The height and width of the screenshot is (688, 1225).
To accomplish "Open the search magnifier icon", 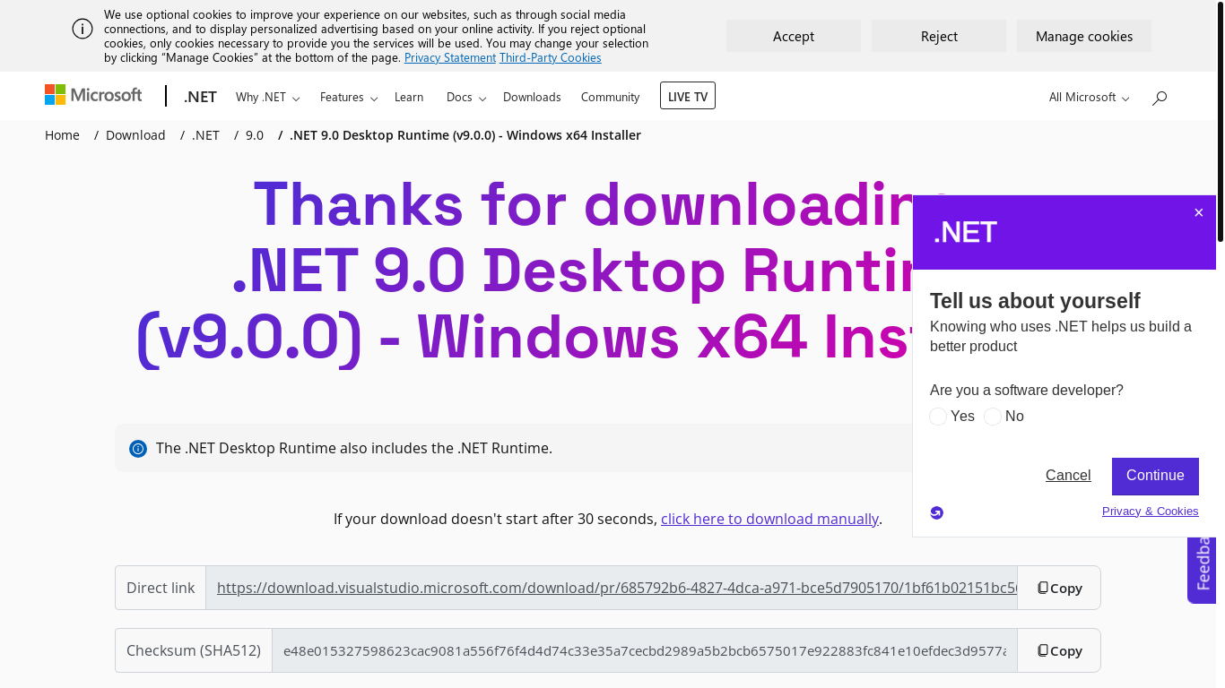I will [1160, 98].
